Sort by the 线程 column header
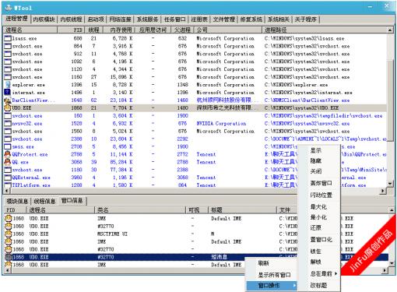This screenshot has height=292, width=397. (93, 30)
